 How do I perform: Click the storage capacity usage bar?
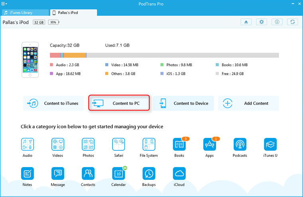click(164, 55)
